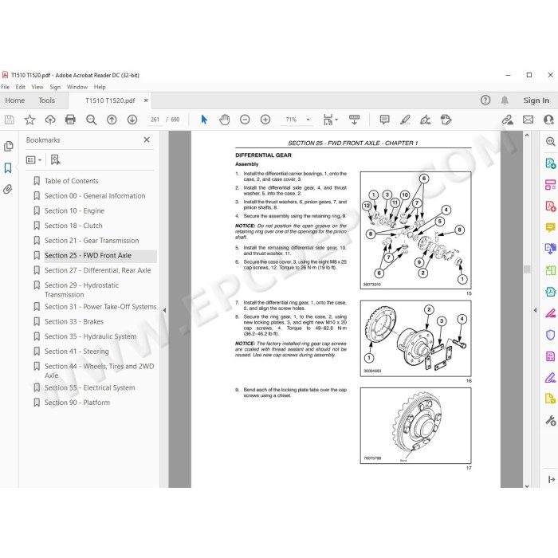Open the Sign document tool
This screenshot has height=558, width=558.
425,120
